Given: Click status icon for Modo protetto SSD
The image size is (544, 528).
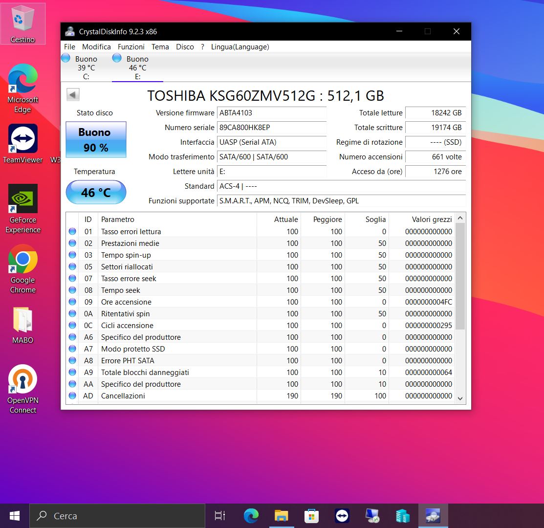Looking at the screenshot, I should tap(72, 349).
